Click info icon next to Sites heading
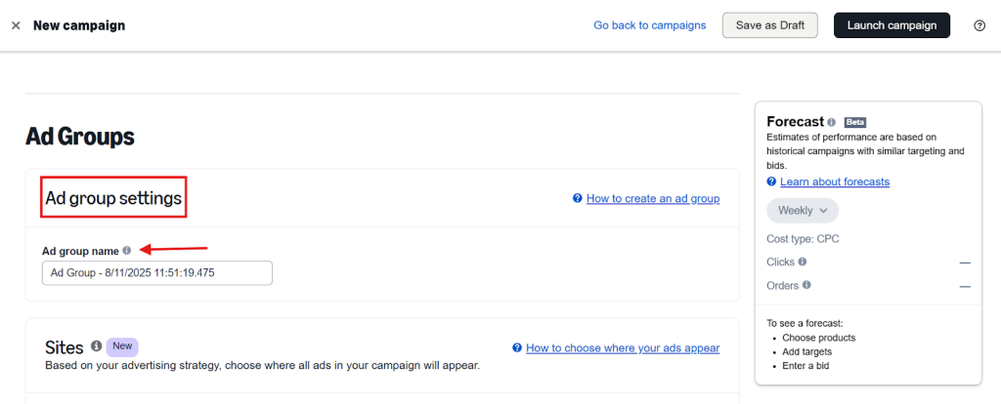 point(97,346)
